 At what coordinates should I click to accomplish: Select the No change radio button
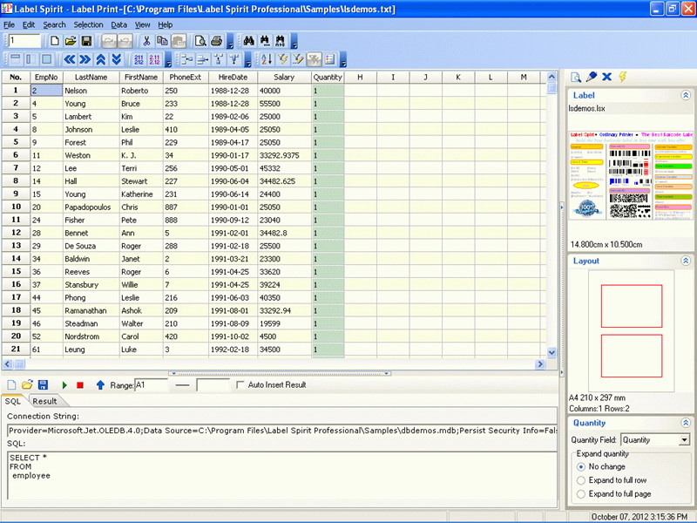click(x=581, y=466)
